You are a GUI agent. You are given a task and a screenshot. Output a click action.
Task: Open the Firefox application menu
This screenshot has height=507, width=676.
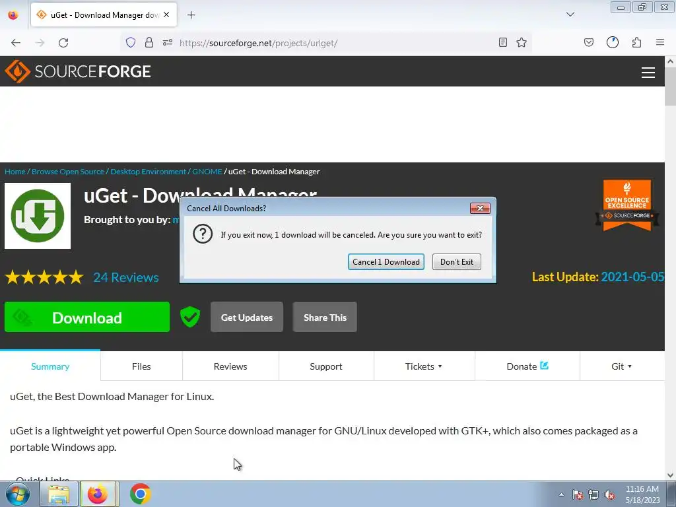point(660,42)
